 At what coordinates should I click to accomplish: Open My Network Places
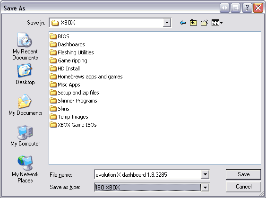25,169
